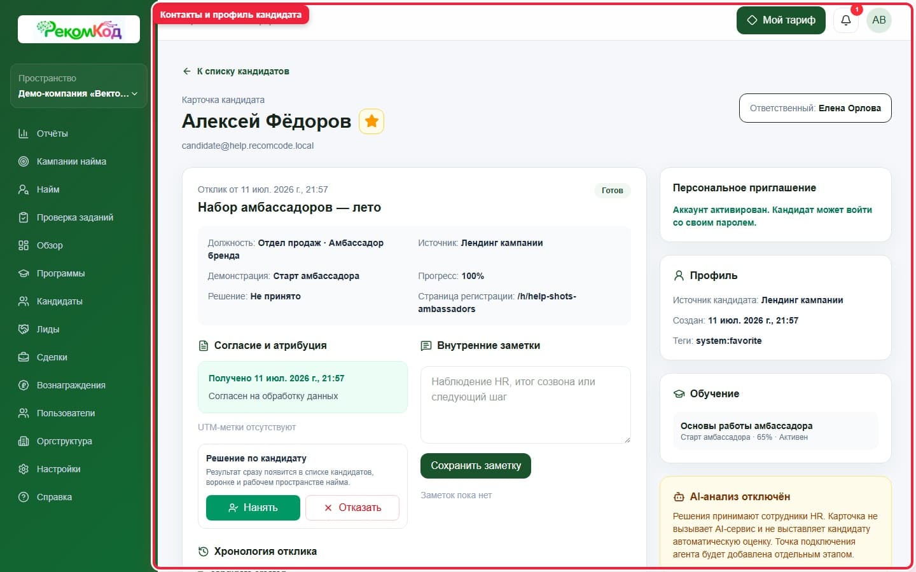
Task: Open the Основы работы амбассадора course card
Action: tap(775, 431)
